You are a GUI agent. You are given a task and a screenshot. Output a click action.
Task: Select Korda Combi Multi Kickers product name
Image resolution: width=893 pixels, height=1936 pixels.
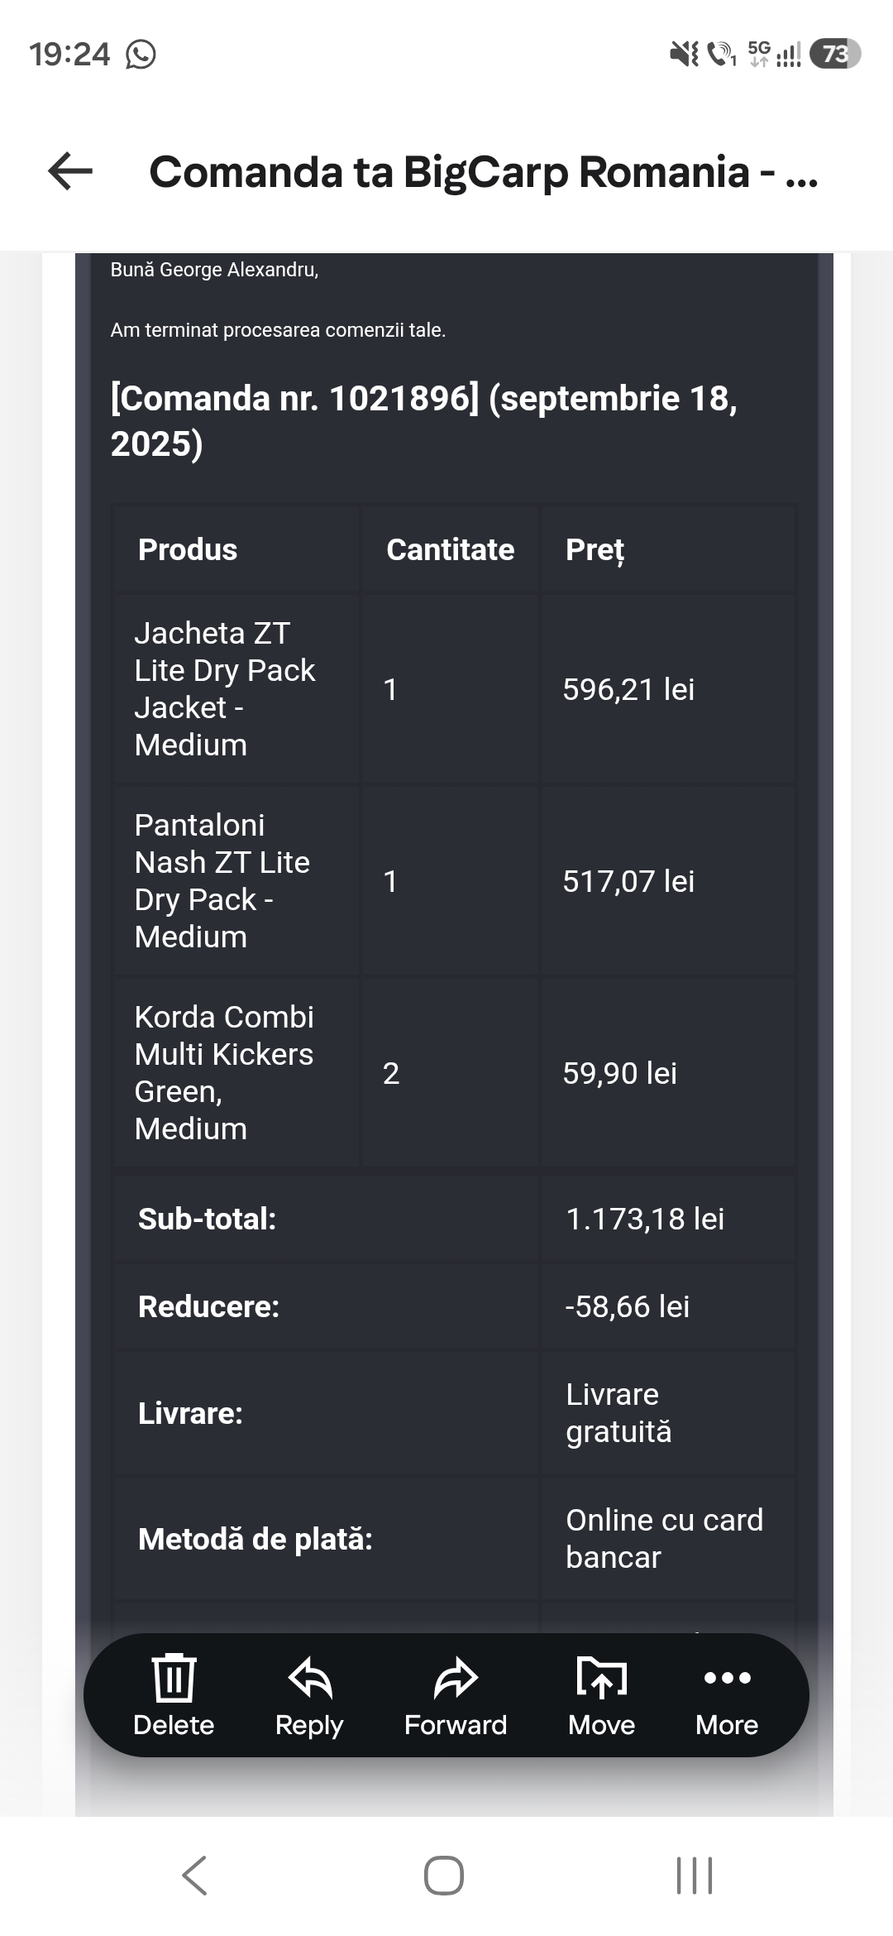(x=224, y=1072)
